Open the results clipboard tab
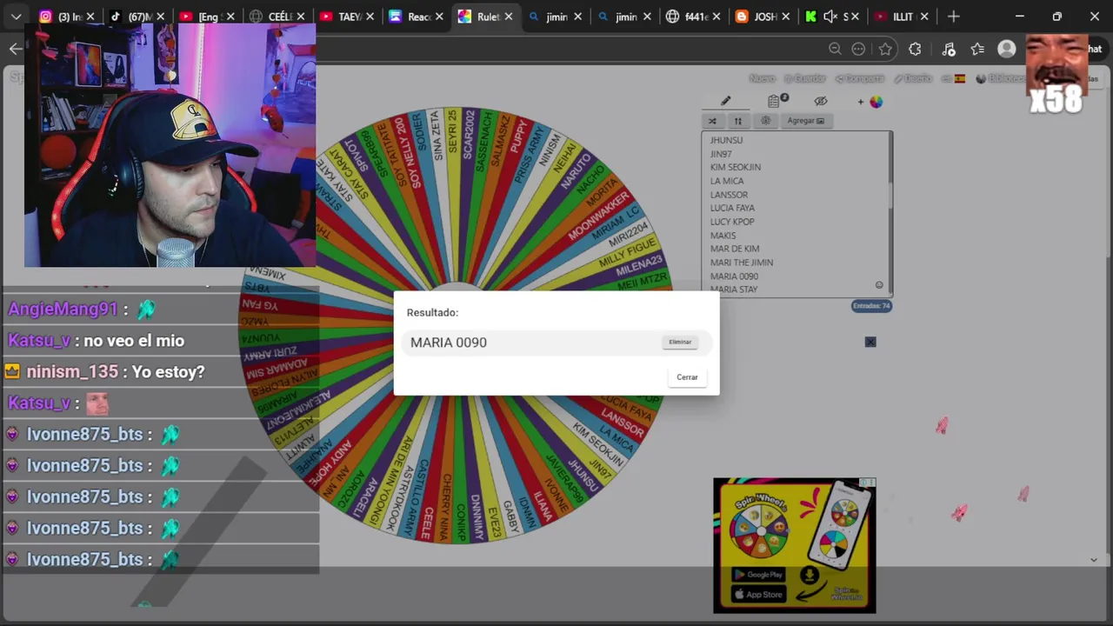This screenshot has height=626, width=1113. click(x=774, y=101)
